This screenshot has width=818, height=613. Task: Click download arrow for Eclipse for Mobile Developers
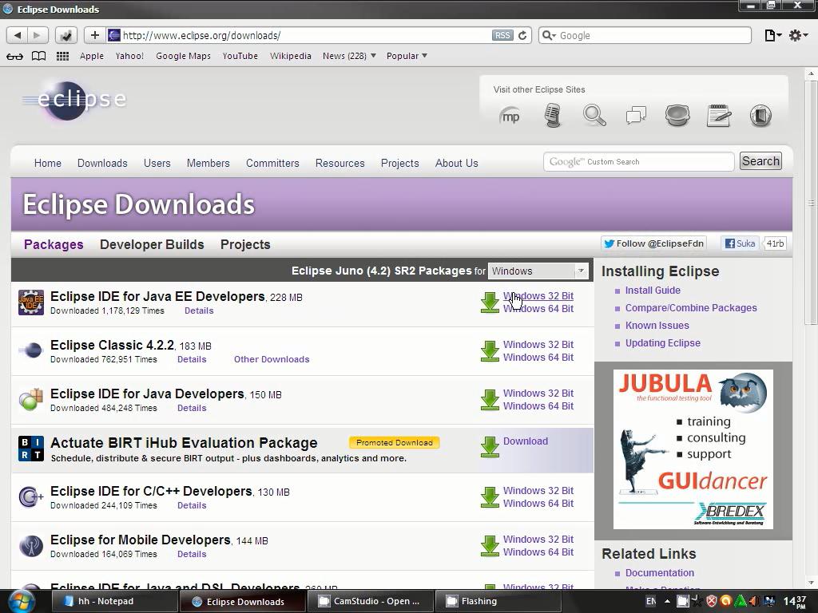coord(490,546)
